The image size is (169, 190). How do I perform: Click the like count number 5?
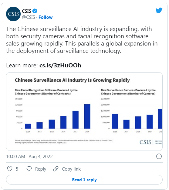(17, 169)
